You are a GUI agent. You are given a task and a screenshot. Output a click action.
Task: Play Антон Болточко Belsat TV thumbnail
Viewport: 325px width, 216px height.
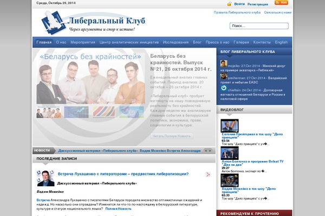[x=230, y=153]
